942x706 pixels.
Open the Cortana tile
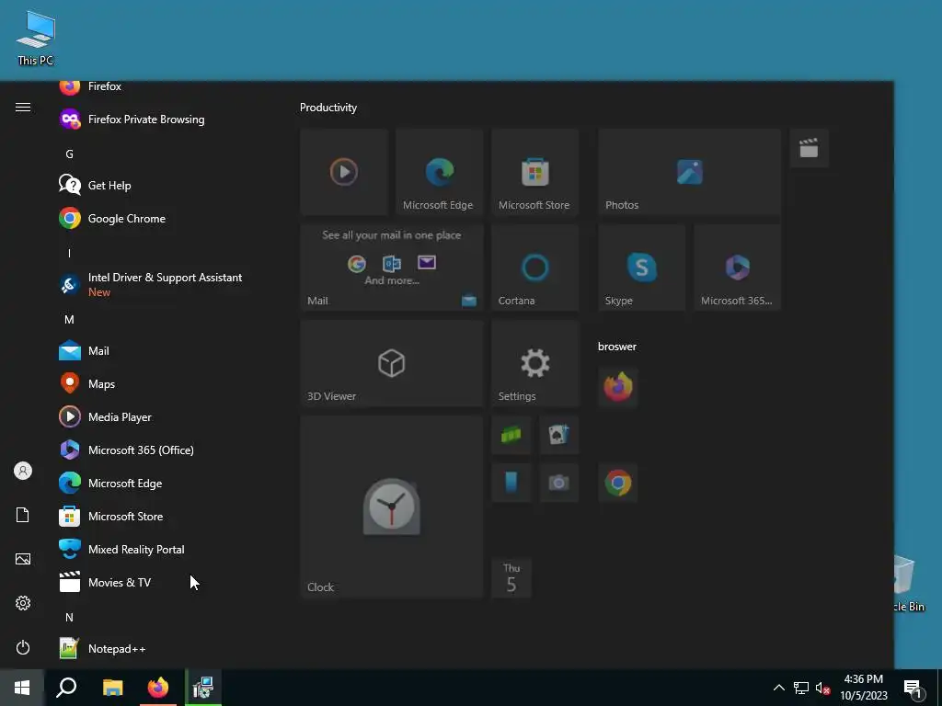[534, 268]
